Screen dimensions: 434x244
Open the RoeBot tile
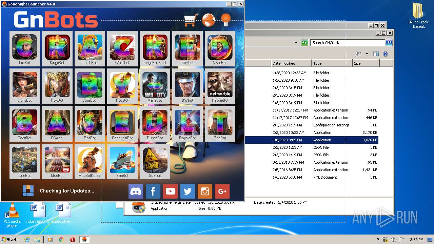pos(220,124)
